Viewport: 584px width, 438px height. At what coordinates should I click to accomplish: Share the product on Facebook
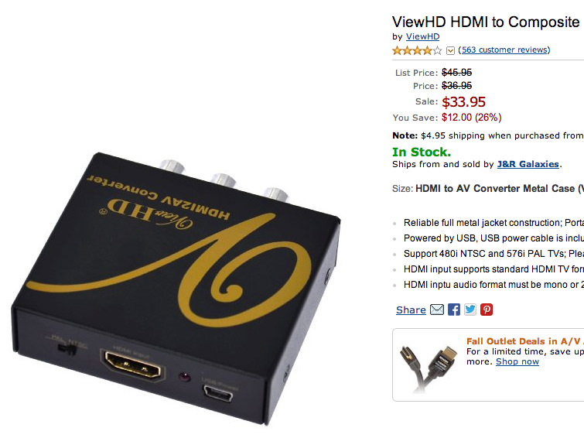[x=453, y=310]
